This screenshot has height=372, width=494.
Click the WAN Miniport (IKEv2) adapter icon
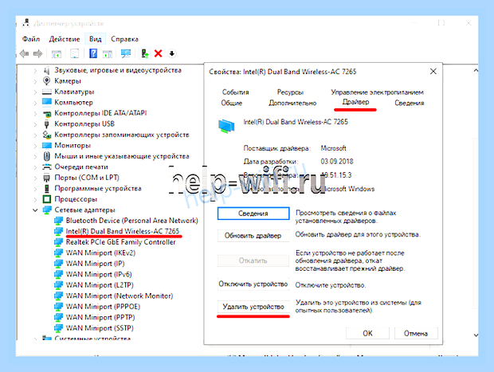[58, 253]
